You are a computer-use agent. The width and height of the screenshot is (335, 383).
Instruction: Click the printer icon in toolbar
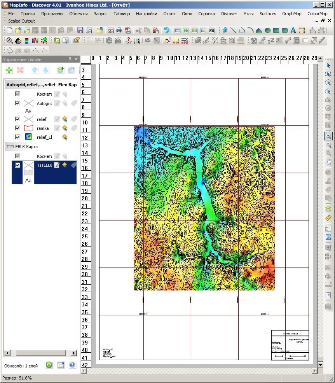pyautogui.click(x=119, y=31)
